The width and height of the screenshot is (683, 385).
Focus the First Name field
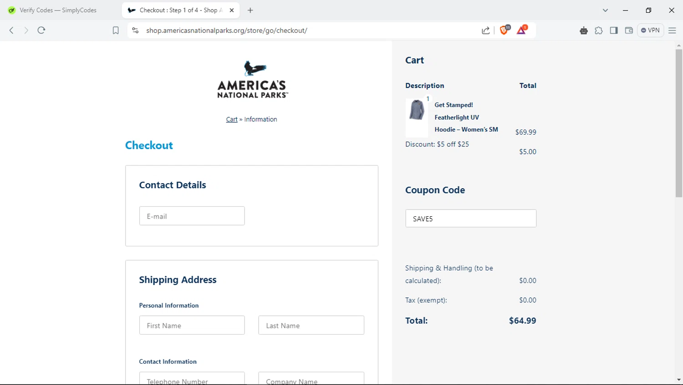(x=192, y=325)
